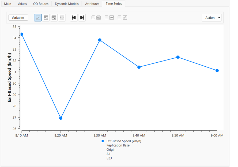Image resolution: width=238 pixels, height=167 pixels.
Task: Switch to the area chart view icon
Action: tap(46, 18)
